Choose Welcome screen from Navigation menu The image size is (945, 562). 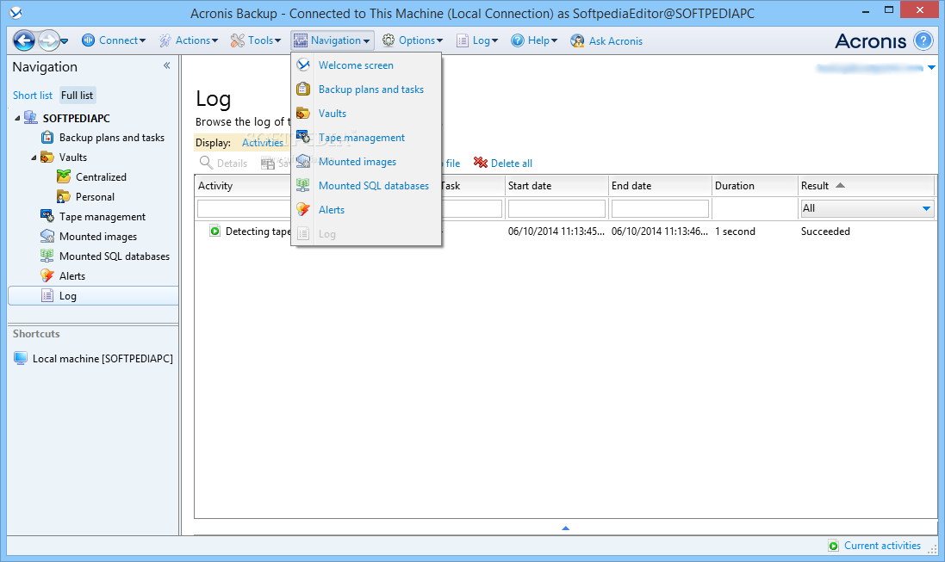point(366,65)
